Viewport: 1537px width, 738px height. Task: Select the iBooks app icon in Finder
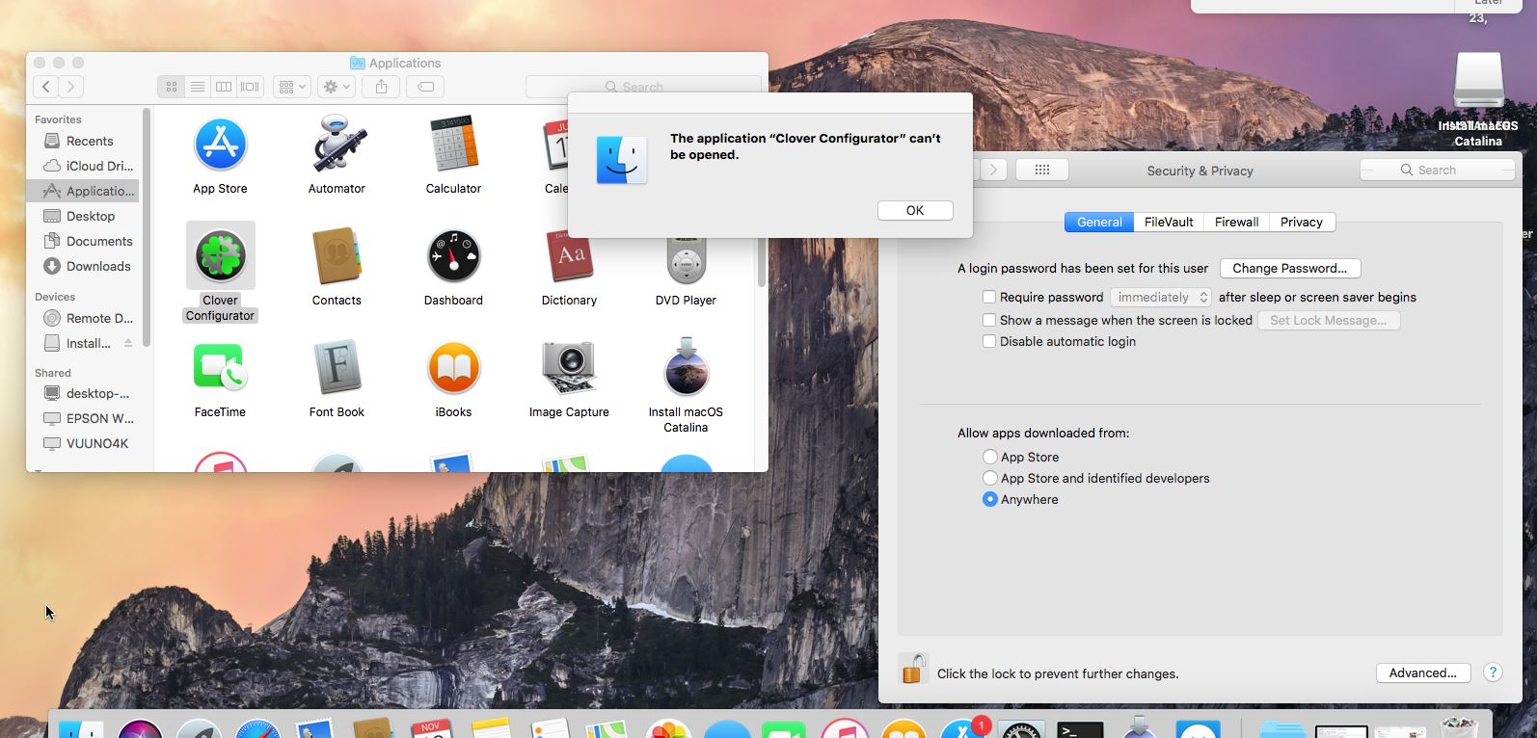point(453,368)
